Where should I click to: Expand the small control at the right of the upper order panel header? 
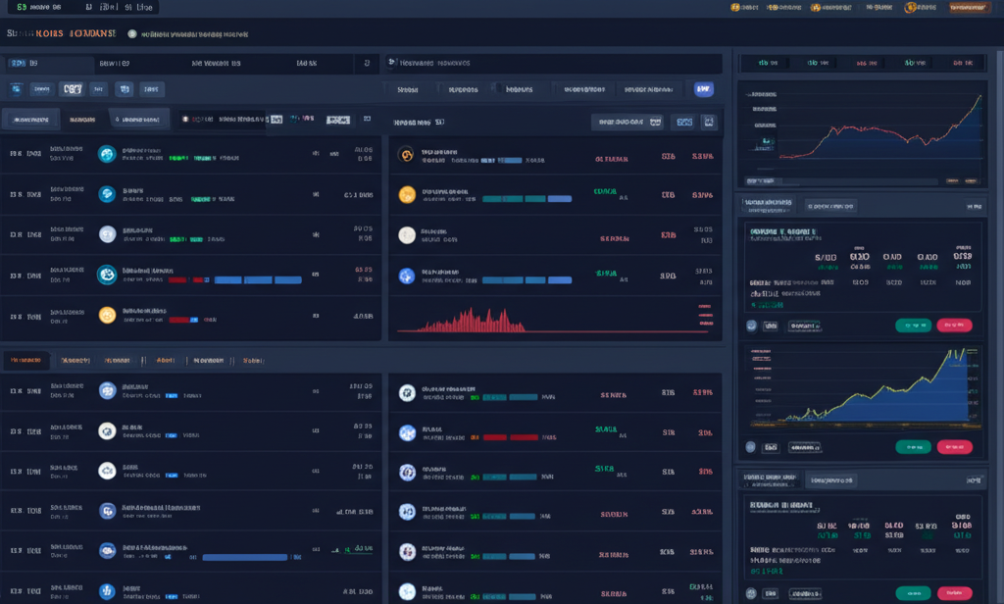click(973, 206)
